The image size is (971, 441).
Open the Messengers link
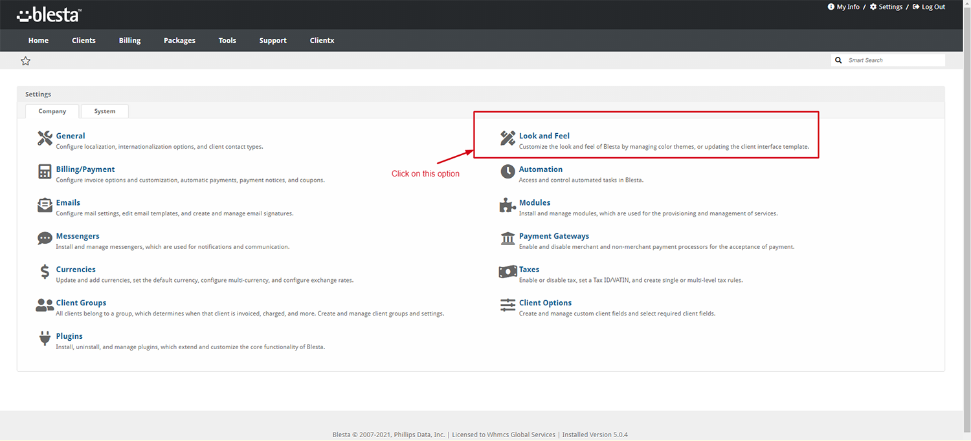point(78,236)
